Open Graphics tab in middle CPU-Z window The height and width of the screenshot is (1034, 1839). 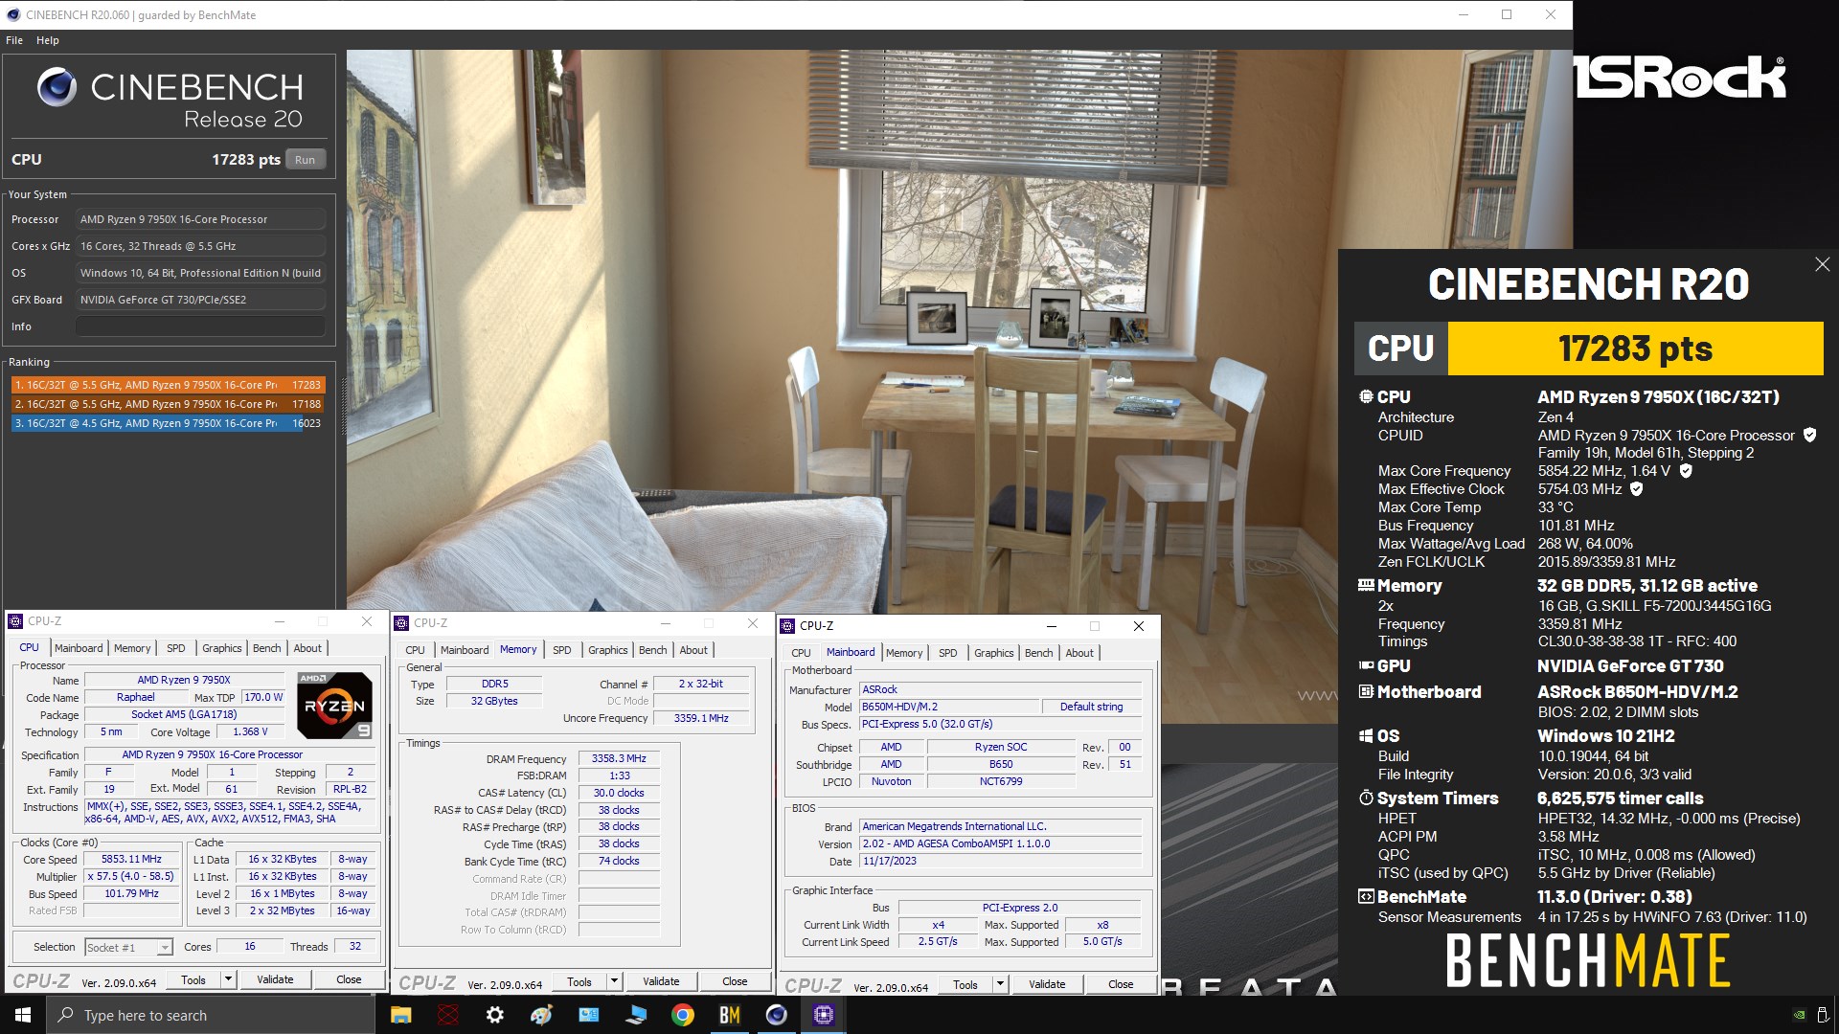(608, 650)
